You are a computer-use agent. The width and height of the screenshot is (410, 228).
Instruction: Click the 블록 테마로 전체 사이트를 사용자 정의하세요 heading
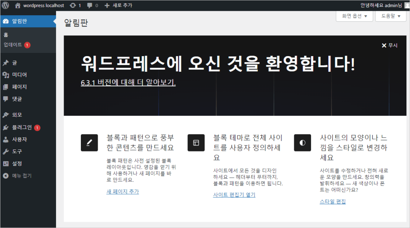tap(248, 147)
